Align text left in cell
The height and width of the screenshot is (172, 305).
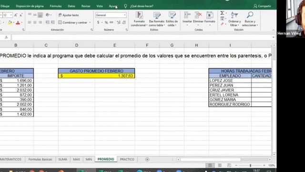coord(30,22)
